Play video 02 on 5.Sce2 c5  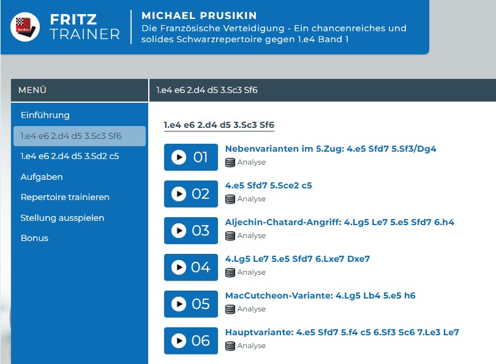pyautogui.click(x=190, y=194)
